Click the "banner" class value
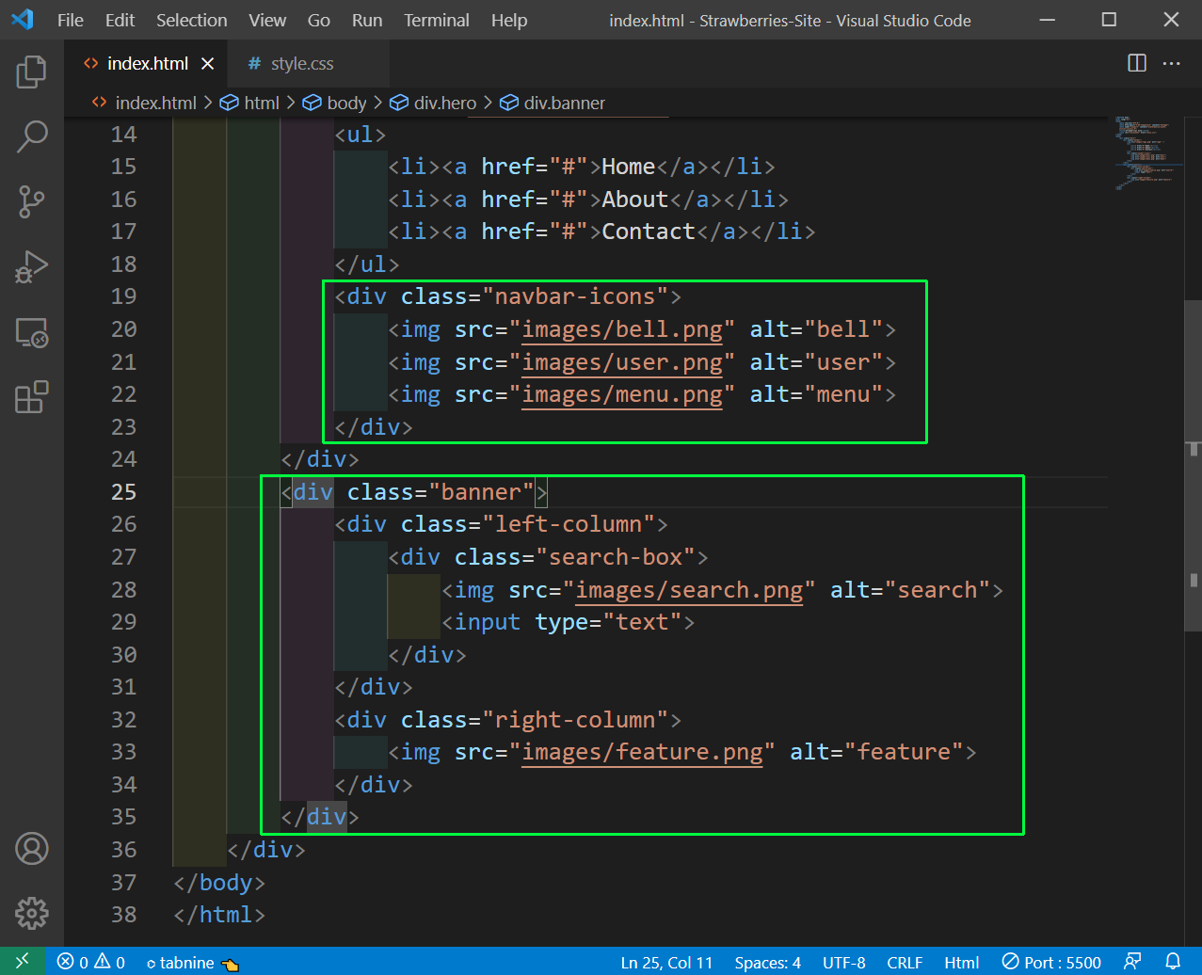Viewport: 1202px width, 975px height. (x=481, y=492)
